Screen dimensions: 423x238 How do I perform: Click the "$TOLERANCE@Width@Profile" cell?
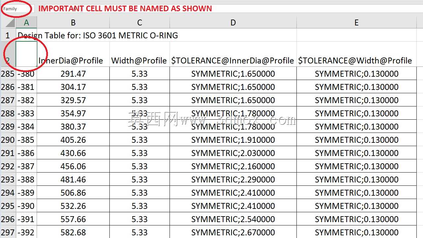point(356,54)
